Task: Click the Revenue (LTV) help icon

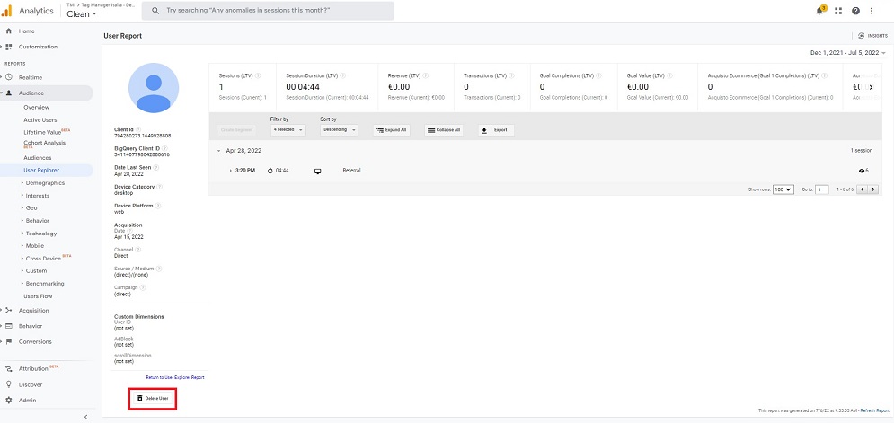Action: coord(426,75)
